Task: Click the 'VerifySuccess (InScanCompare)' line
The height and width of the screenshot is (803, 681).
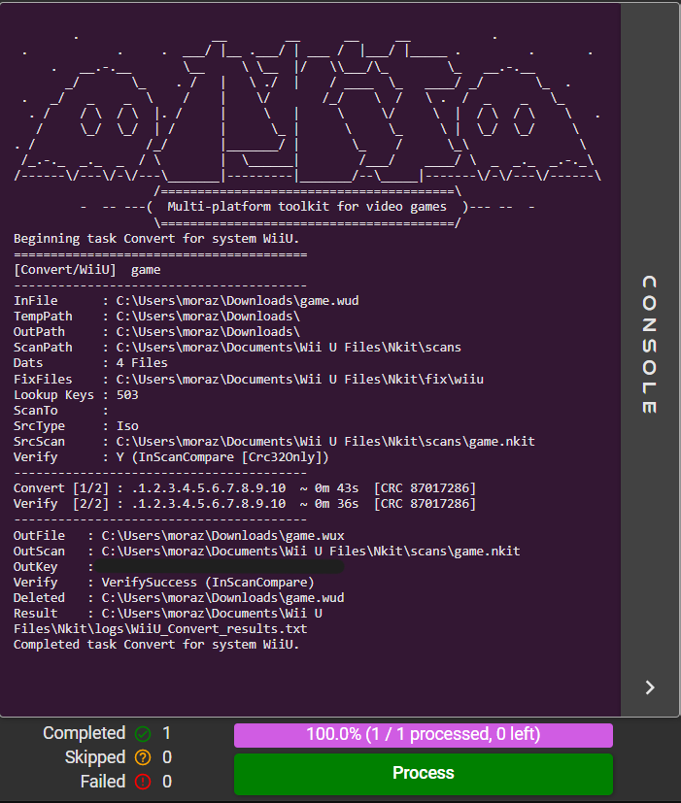Action: (x=164, y=583)
